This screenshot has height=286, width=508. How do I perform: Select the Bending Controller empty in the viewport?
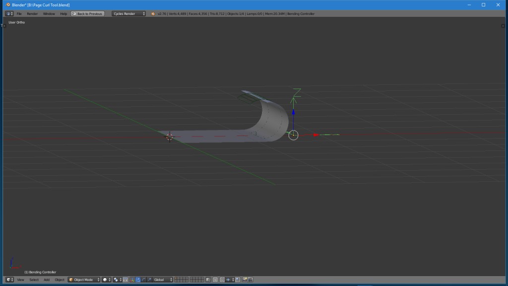point(293,135)
